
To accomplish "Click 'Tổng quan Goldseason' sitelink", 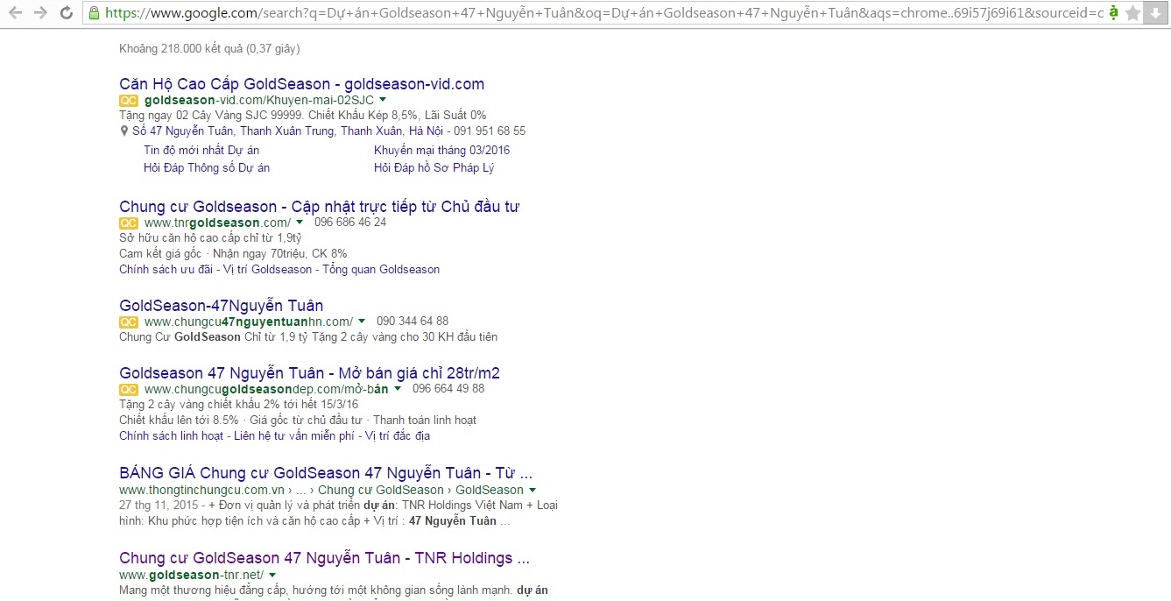I will pos(381,270).
